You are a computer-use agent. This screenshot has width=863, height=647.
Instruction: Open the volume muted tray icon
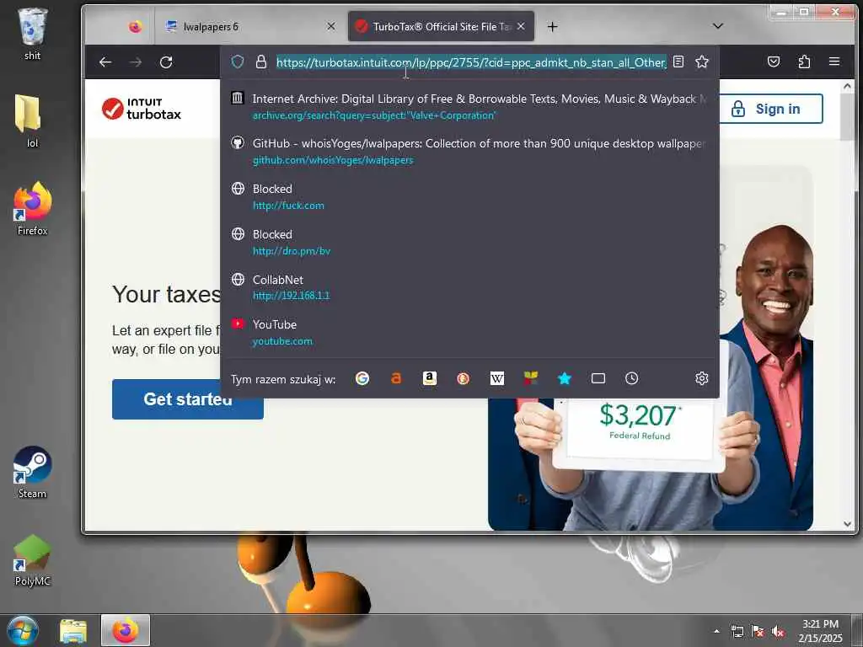click(x=778, y=632)
